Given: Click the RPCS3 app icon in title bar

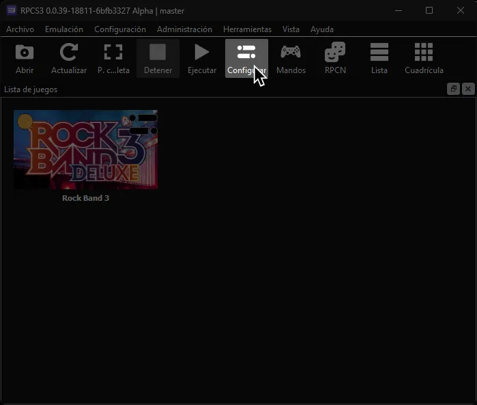Looking at the screenshot, I should click(x=11, y=11).
